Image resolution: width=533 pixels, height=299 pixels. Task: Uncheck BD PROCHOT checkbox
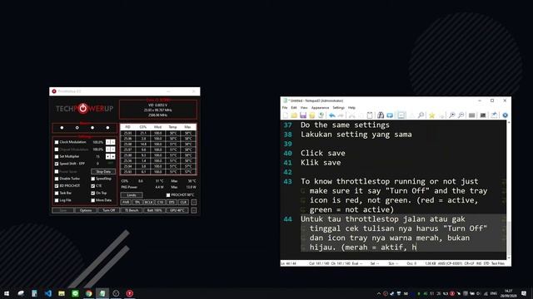[57, 186]
